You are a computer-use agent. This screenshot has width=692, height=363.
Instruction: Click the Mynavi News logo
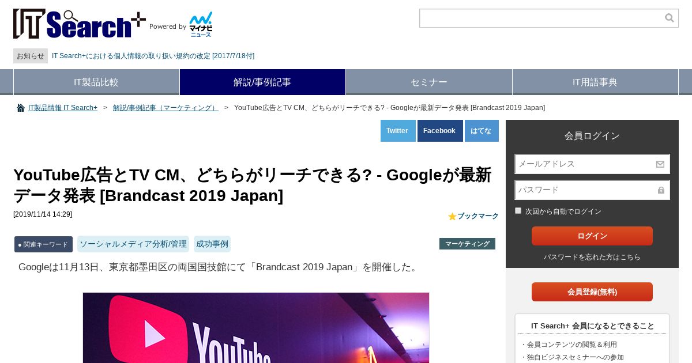[201, 24]
